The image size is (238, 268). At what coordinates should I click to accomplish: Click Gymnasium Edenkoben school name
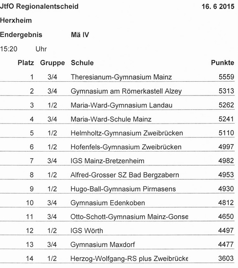[108, 203]
